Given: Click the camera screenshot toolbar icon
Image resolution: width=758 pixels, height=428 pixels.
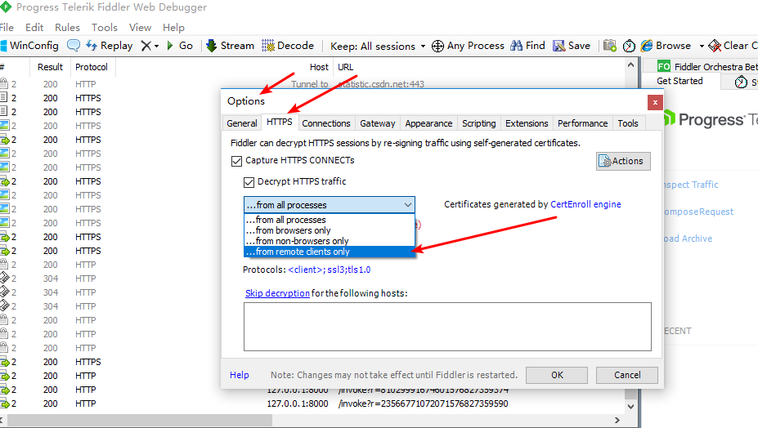Looking at the screenshot, I should point(610,46).
